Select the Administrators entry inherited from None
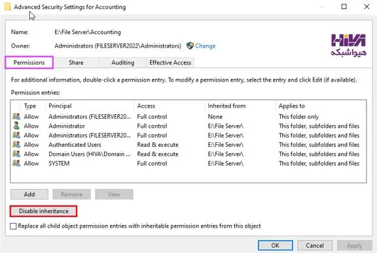377x253 pixels. [188, 117]
